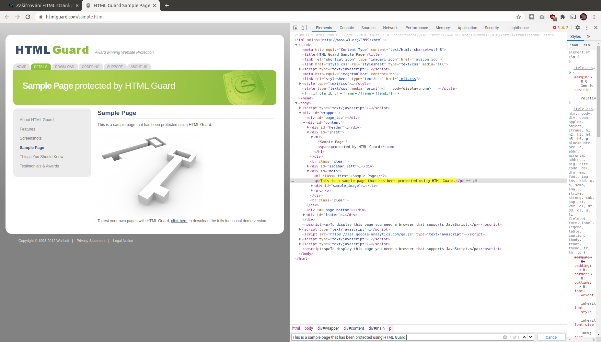The width and height of the screenshot is (601, 342).
Task: Open the uBlock Origin extension icon
Action: (553, 17)
